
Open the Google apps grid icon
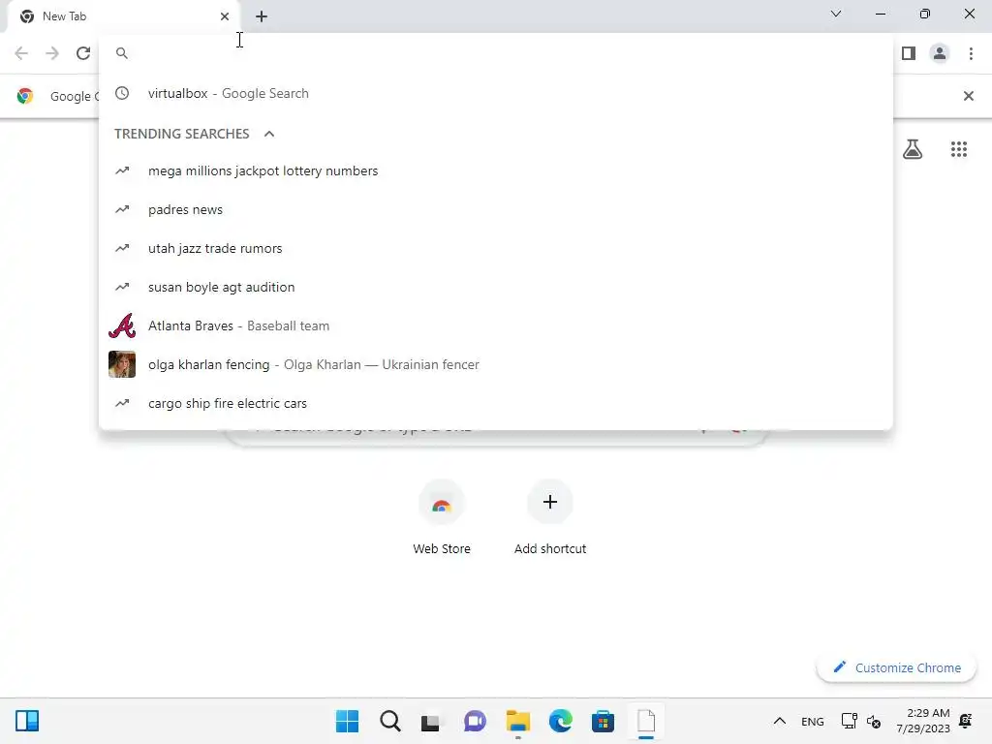click(958, 149)
